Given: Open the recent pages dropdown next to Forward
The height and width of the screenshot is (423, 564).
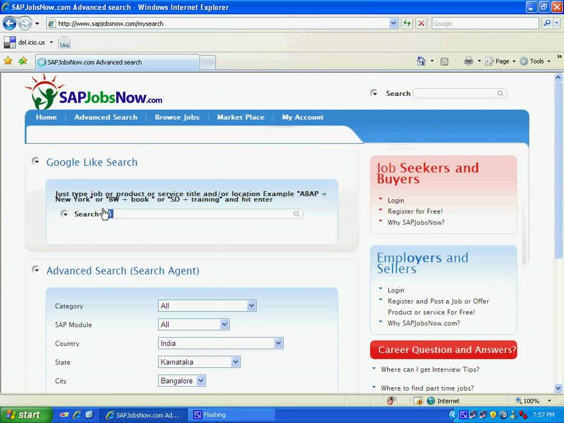Looking at the screenshot, I should pyautogui.click(x=37, y=23).
